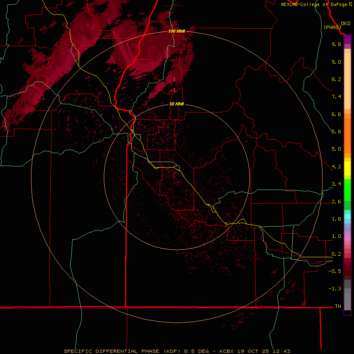This screenshot has width=354, height=354.
Task: Click the TH threshold label
Action: (x=338, y=306)
